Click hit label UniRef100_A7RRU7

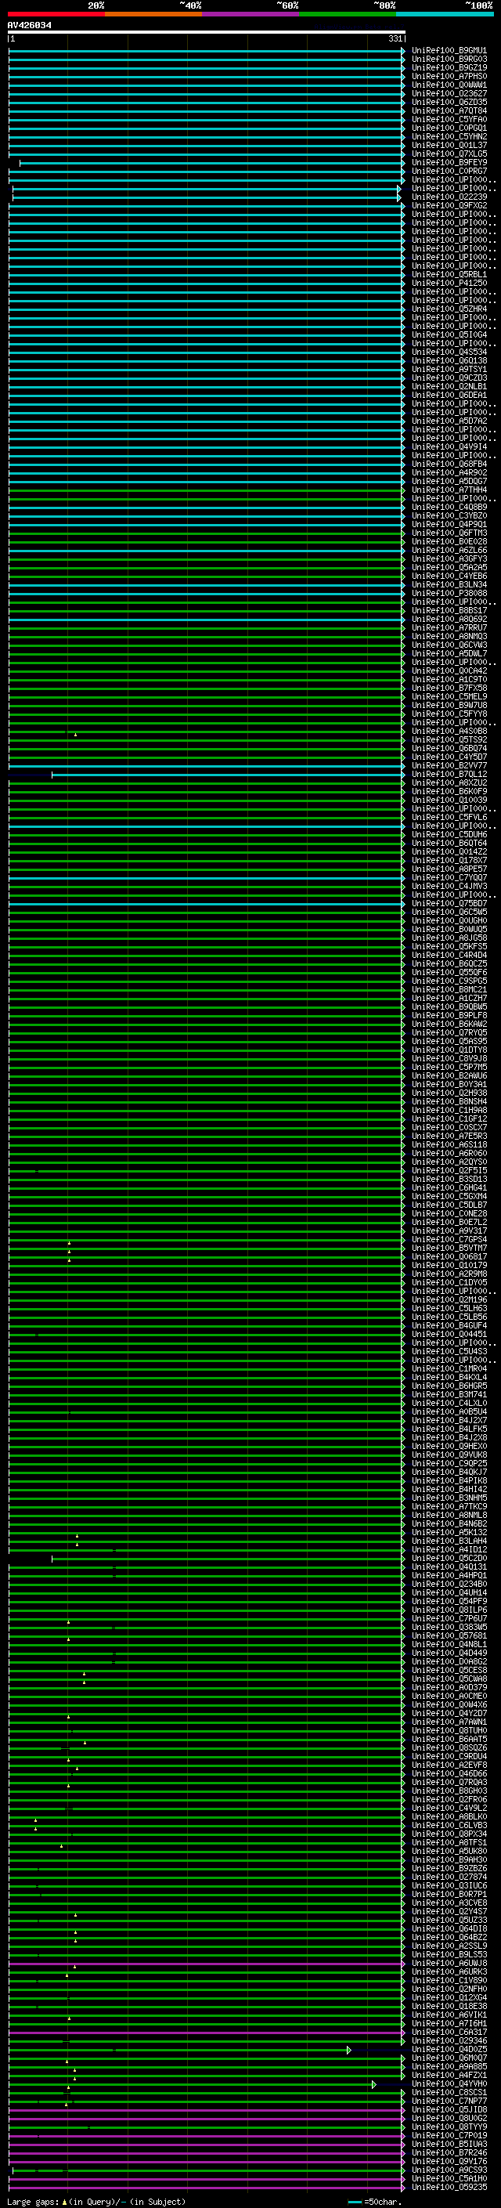click(449, 627)
